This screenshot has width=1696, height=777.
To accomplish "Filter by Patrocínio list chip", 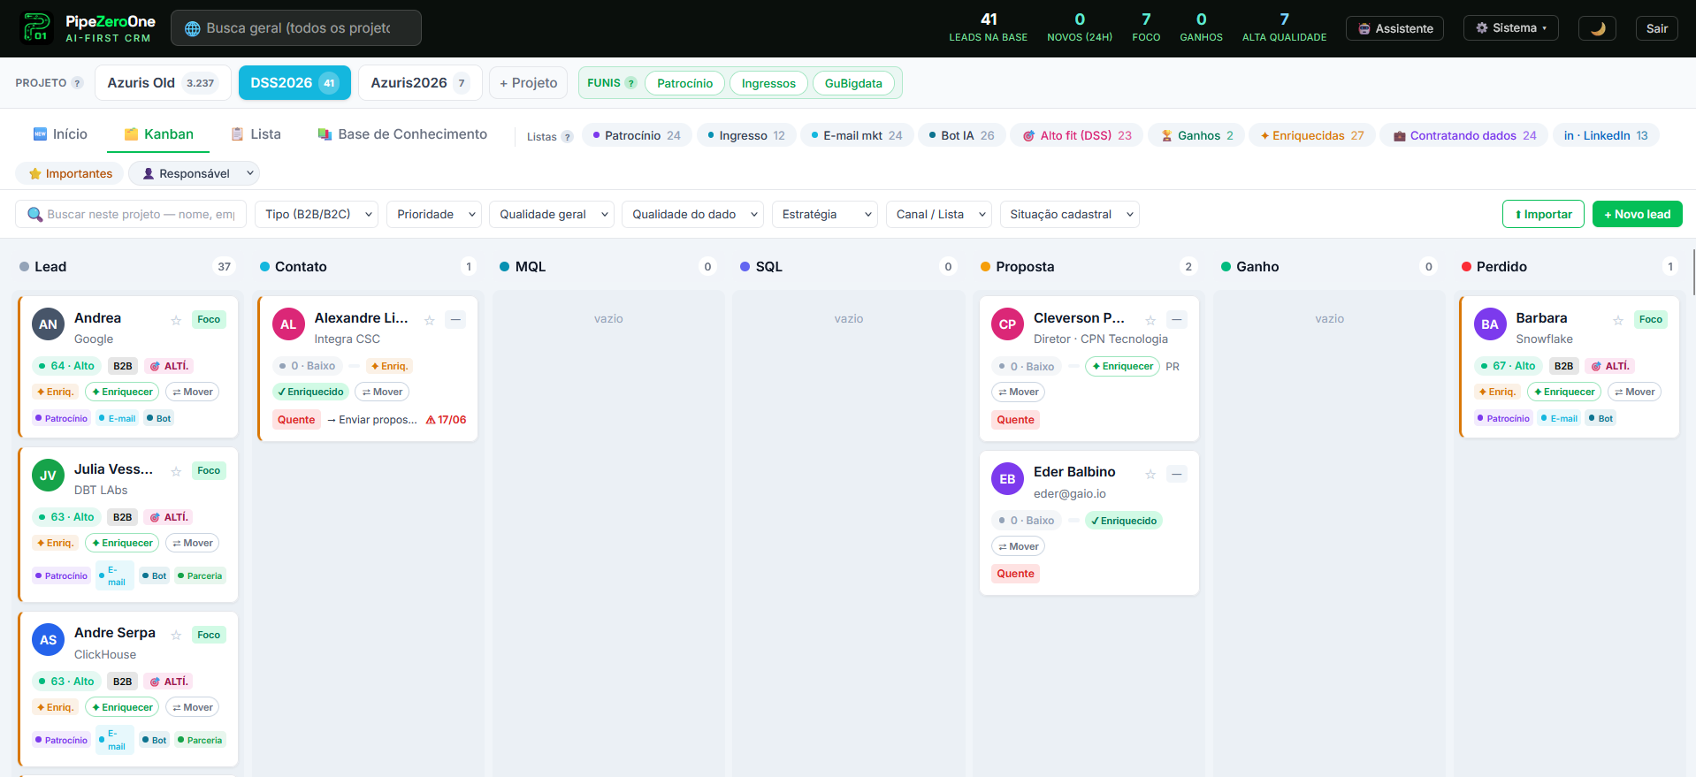I will click(x=637, y=135).
